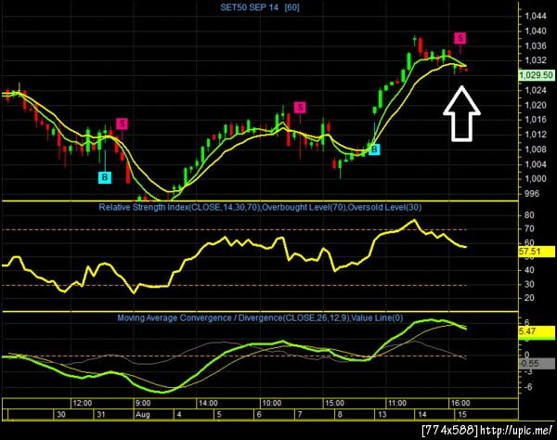Click the 1,012 price axis value
Screen dimensions: 557x440
(x=536, y=135)
